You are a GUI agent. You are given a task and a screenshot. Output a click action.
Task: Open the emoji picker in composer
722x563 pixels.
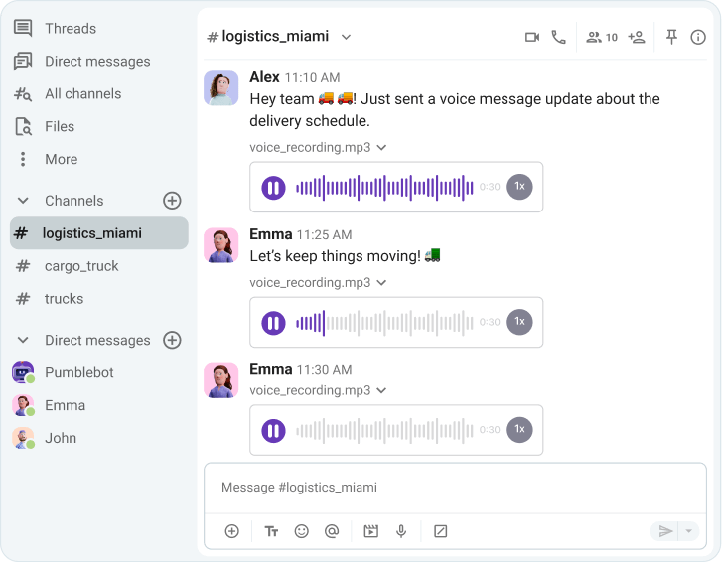302,531
